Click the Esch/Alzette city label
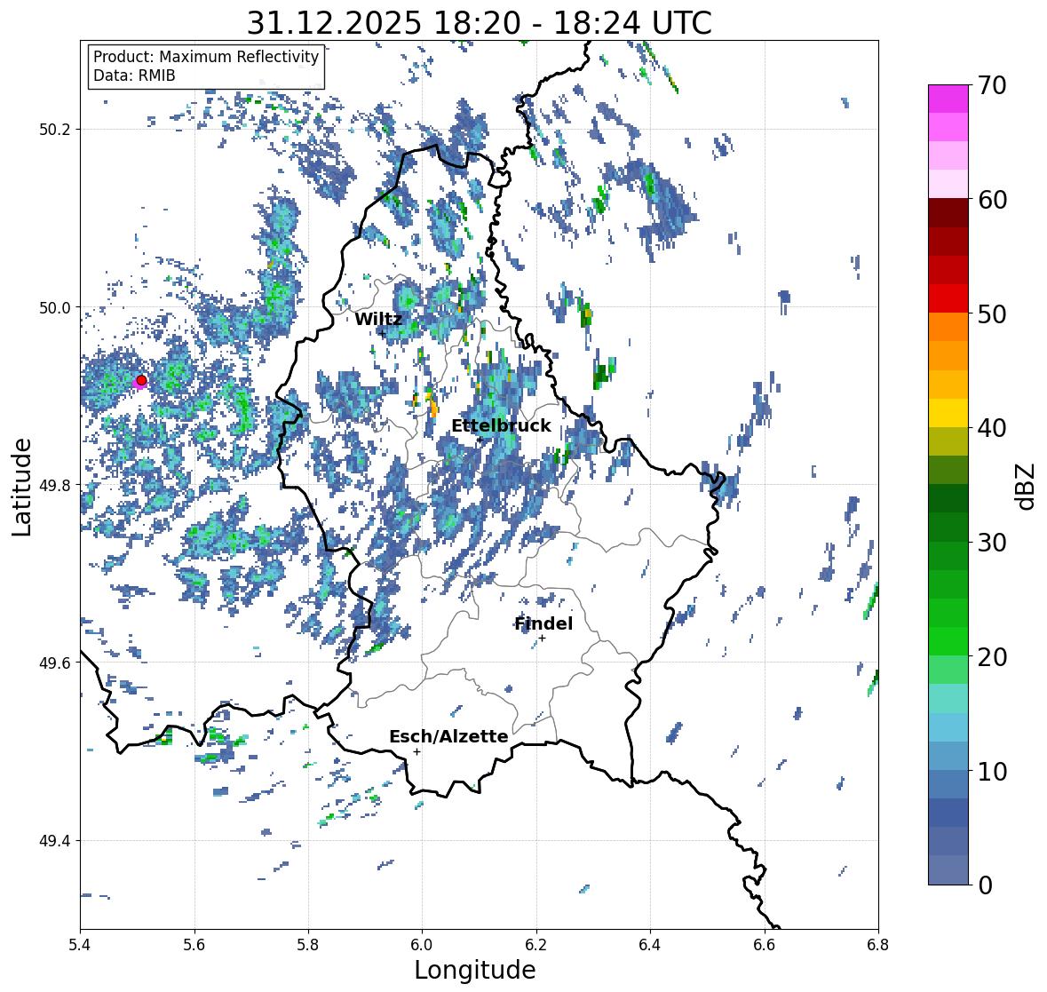The image size is (1047, 992). (448, 736)
